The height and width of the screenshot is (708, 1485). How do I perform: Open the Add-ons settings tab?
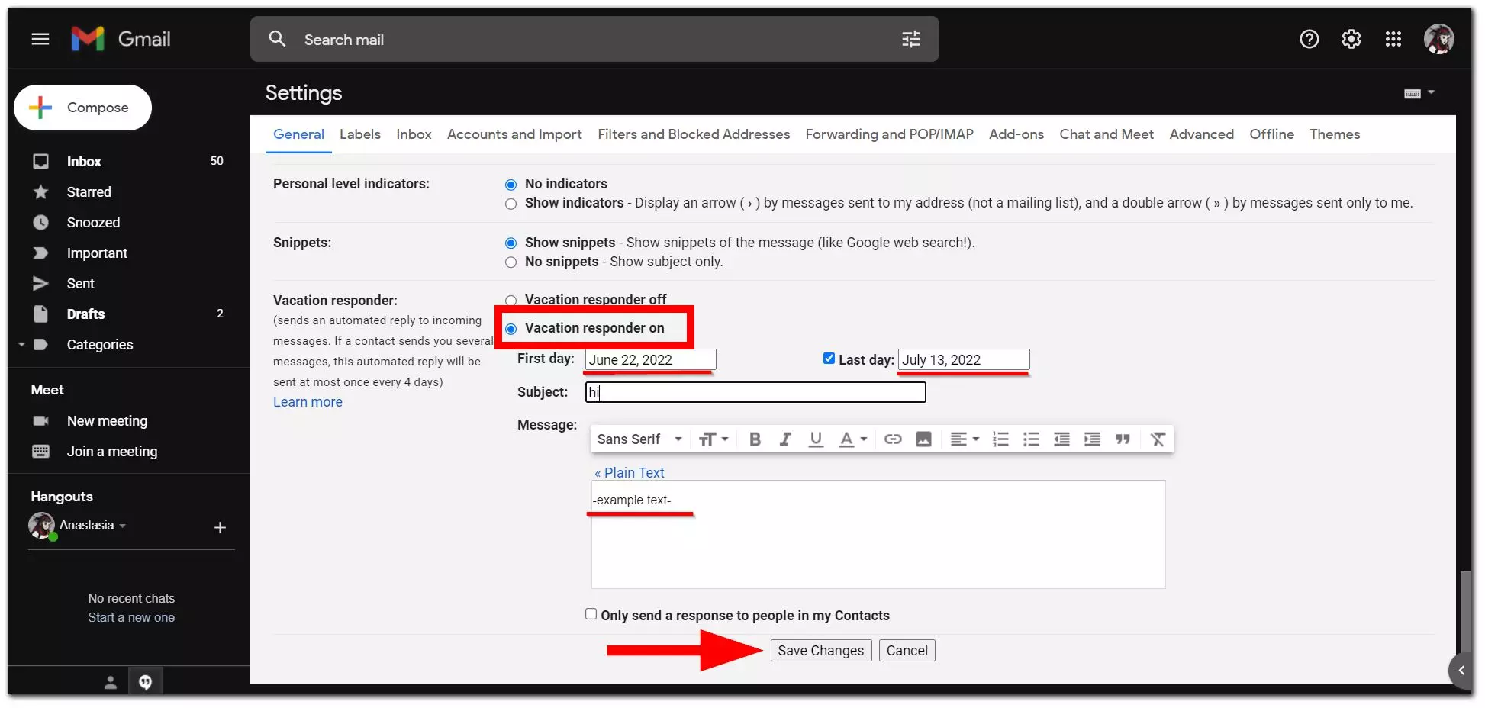[x=1016, y=134]
